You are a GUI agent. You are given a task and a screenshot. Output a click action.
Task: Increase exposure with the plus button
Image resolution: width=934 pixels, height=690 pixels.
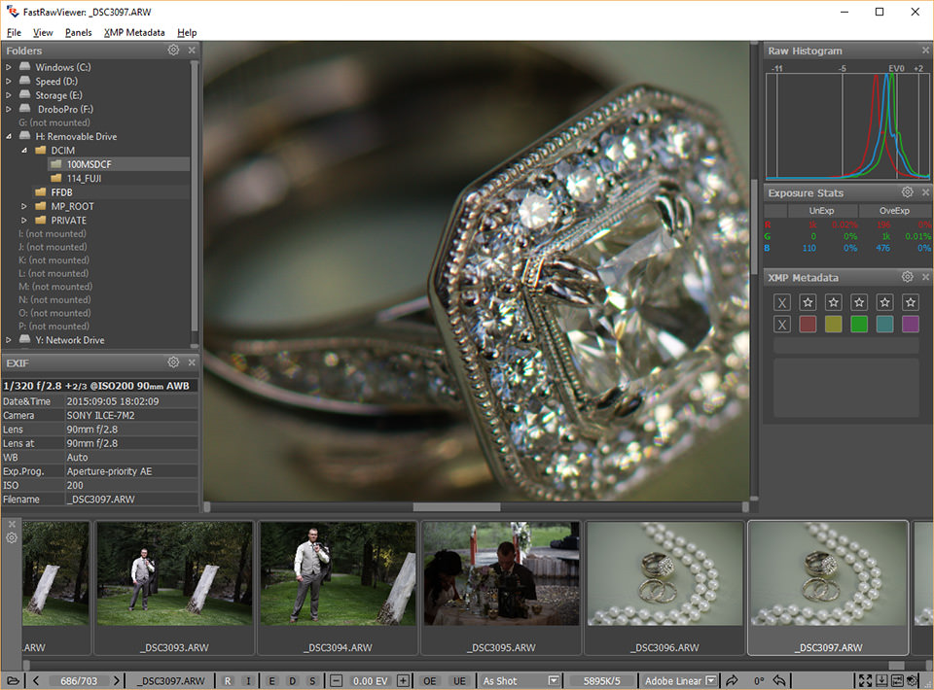(403, 680)
